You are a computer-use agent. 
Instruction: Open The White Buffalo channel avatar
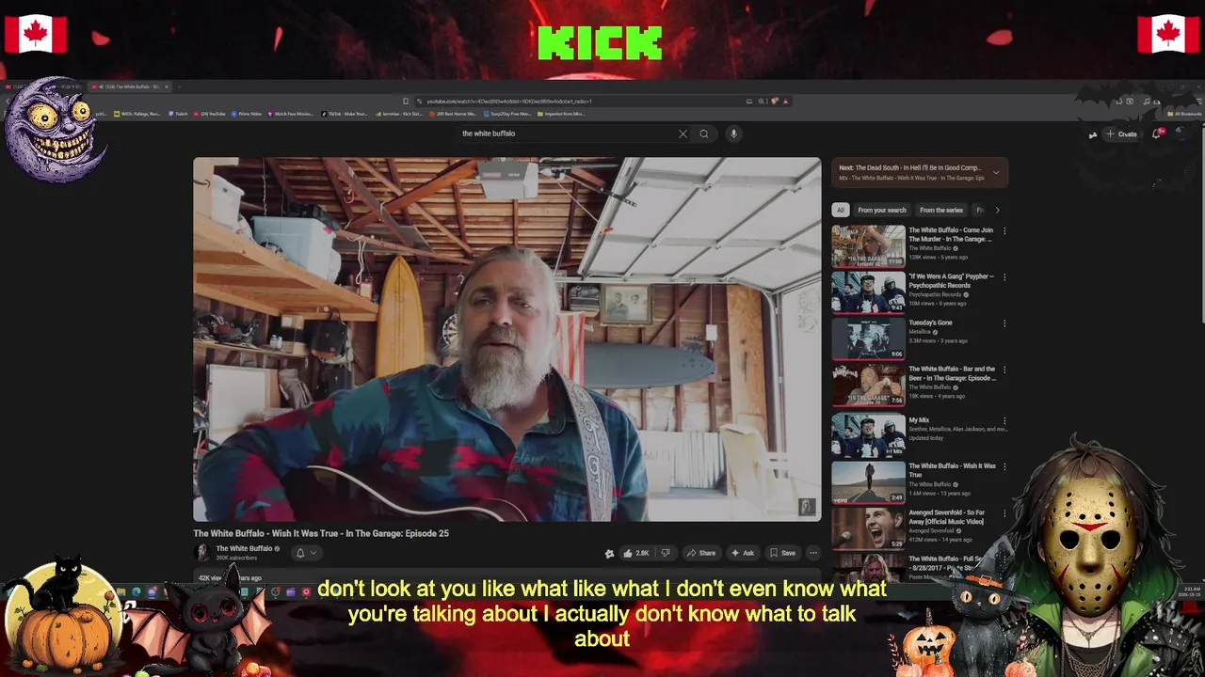tap(201, 552)
